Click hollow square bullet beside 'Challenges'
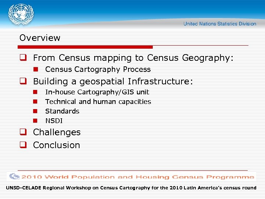 23,132
